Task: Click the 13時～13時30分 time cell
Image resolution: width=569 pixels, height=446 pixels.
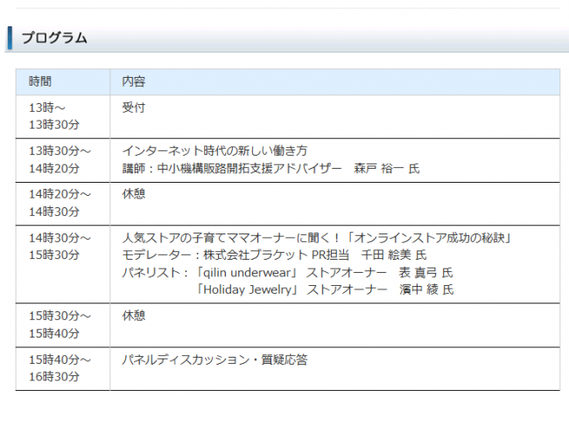Action: (63, 116)
